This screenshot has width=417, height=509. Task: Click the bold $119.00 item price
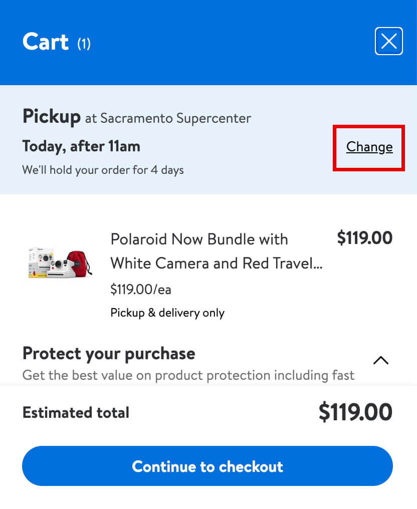click(364, 238)
